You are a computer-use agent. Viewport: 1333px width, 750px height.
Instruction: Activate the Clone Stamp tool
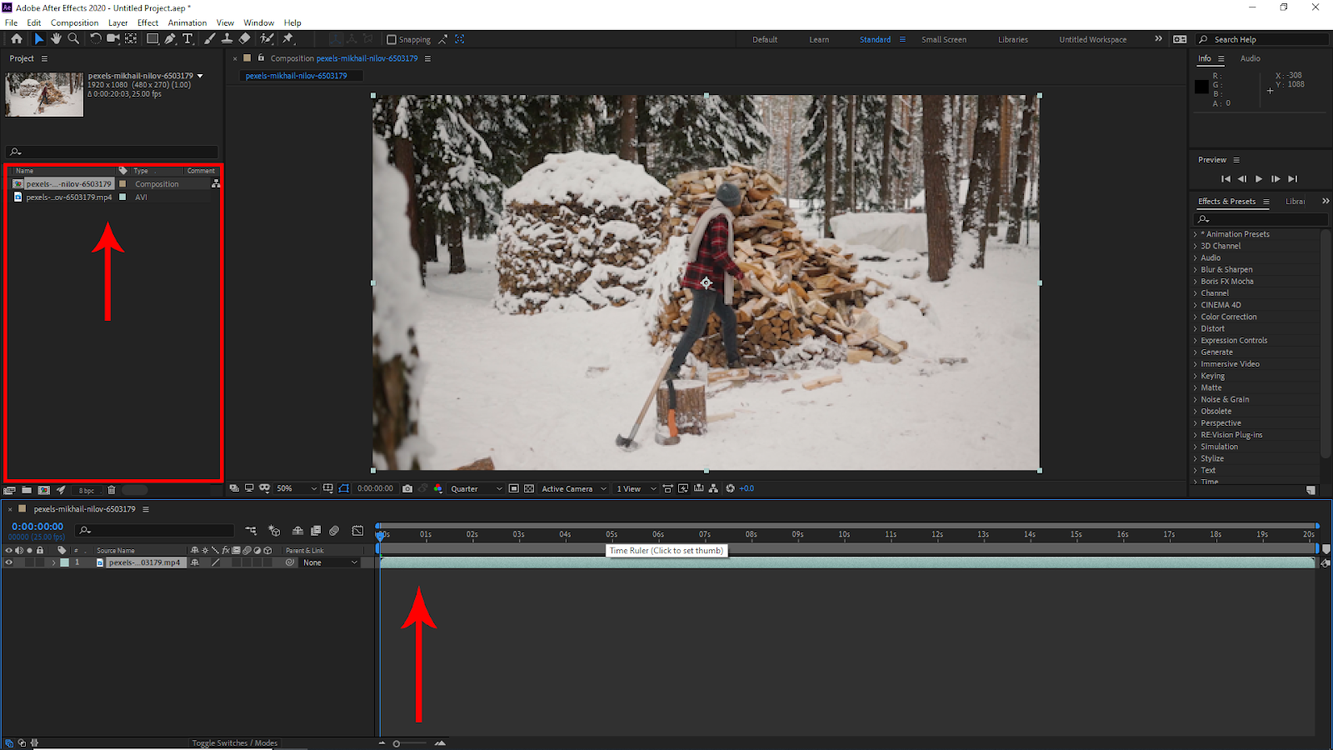[227, 39]
